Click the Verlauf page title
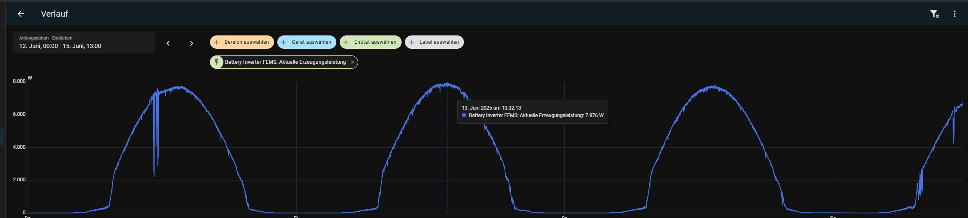 click(x=54, y=14)
